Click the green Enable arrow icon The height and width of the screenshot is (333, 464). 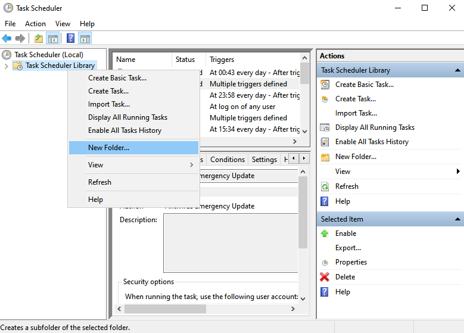pyautogui.click(x=325, y=234)
